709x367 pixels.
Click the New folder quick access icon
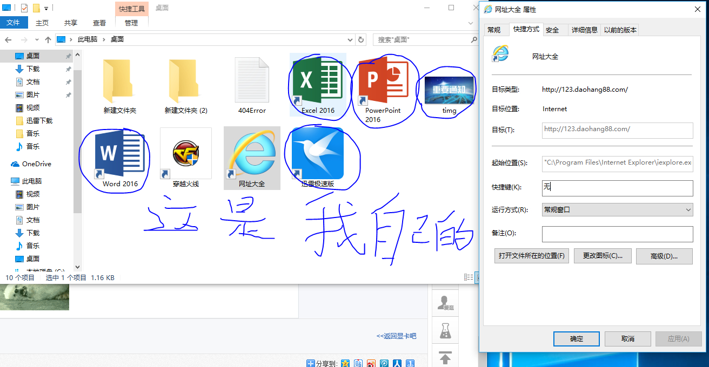[37, 8]
